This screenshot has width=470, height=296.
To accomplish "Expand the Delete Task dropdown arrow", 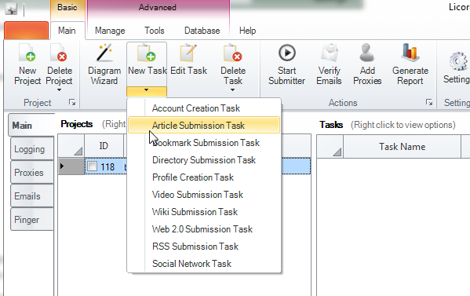I will tap(232, 90).
